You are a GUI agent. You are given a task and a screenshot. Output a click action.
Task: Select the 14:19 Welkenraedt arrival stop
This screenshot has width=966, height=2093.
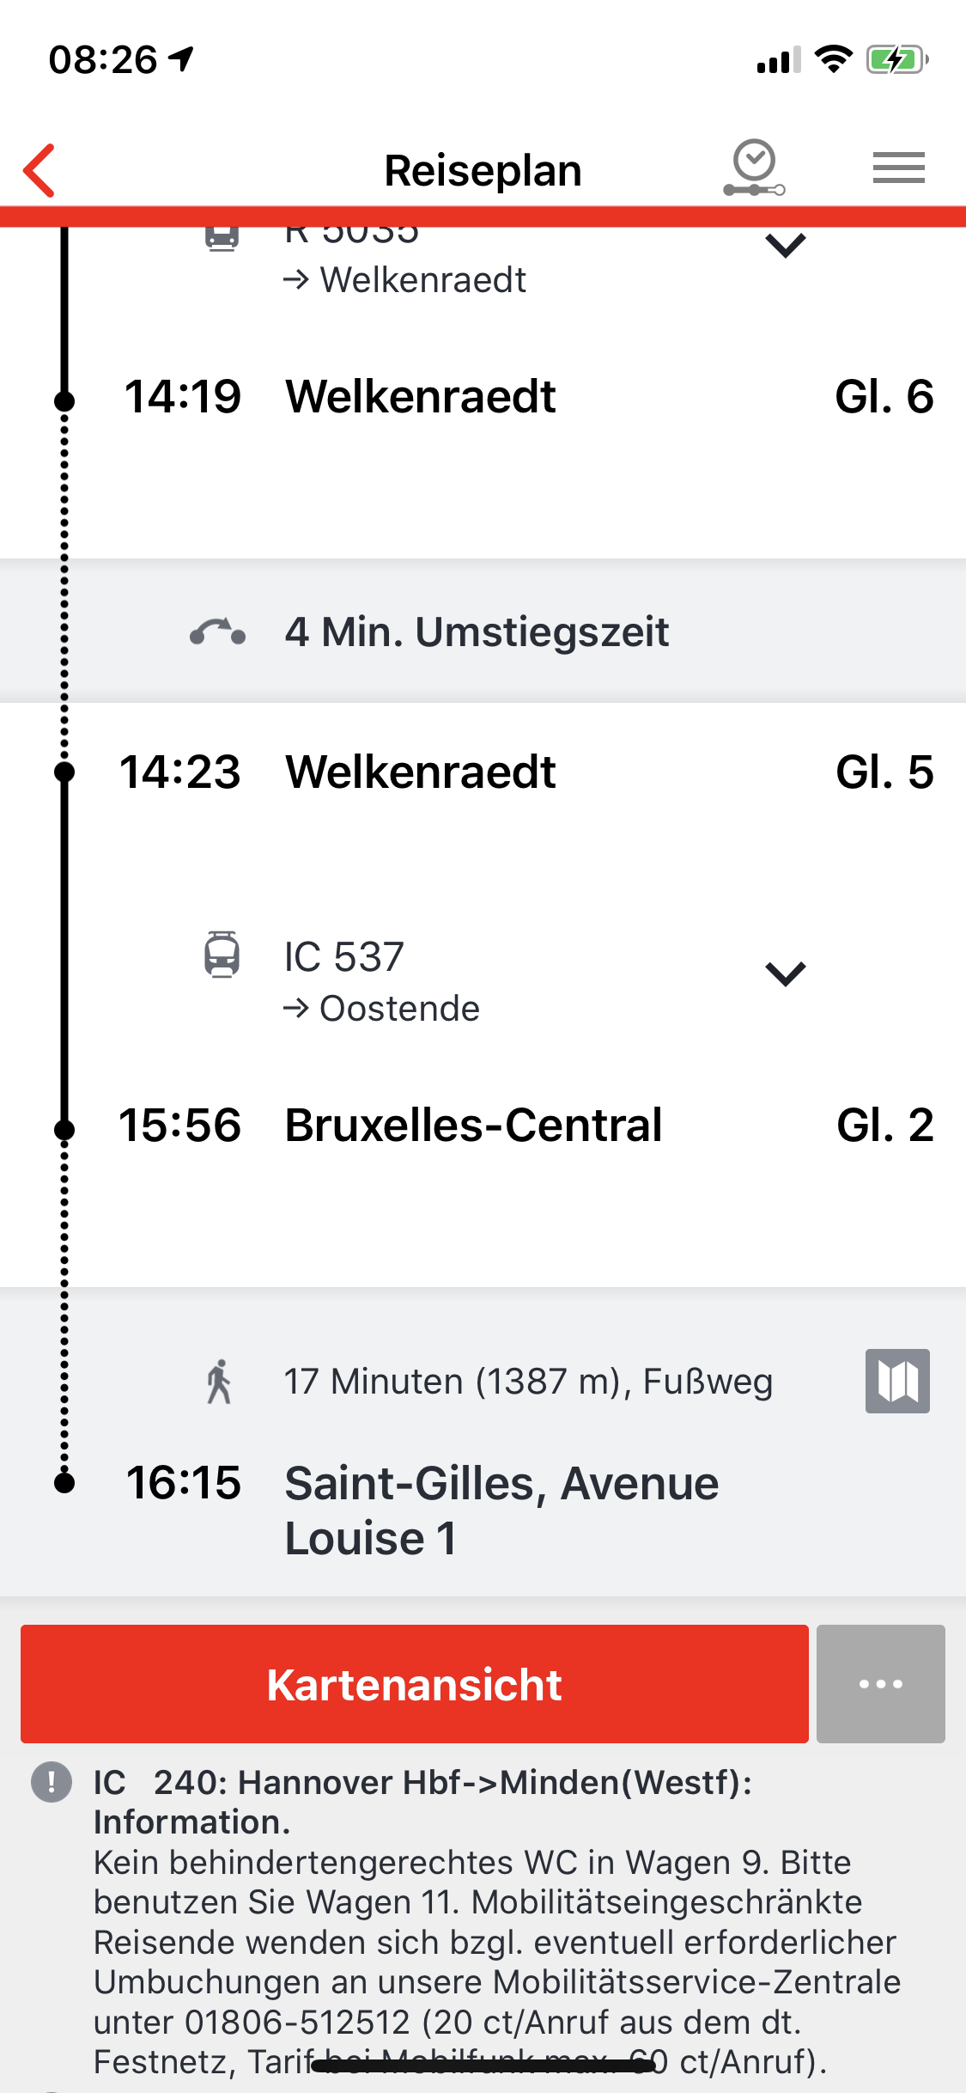(421, 396)
